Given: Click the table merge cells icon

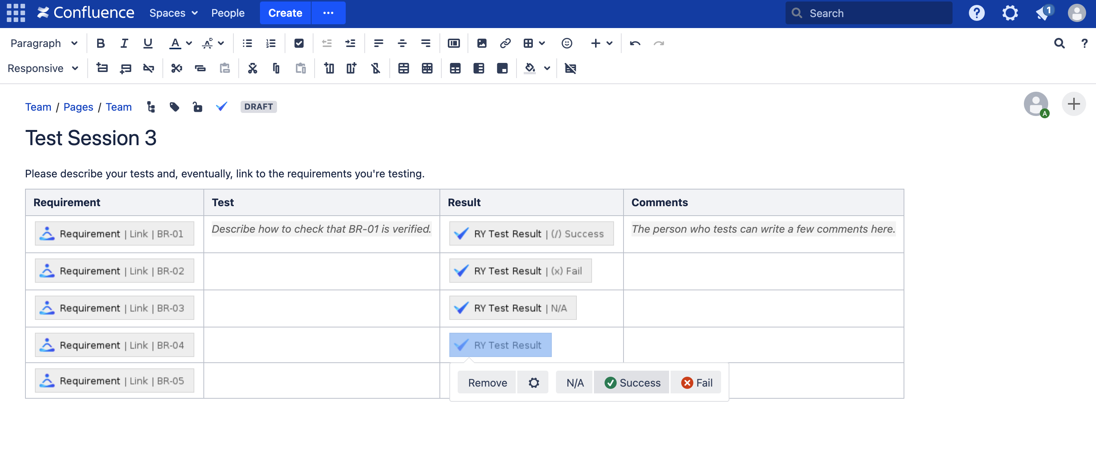Looking at the screenshot, I should click(403, 69).
